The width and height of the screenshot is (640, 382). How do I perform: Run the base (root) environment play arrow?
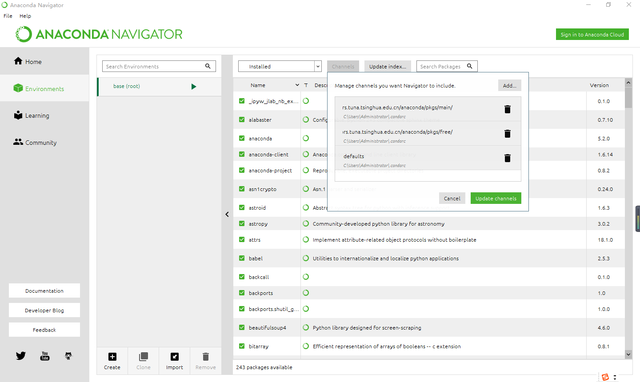tap(194, 87)
